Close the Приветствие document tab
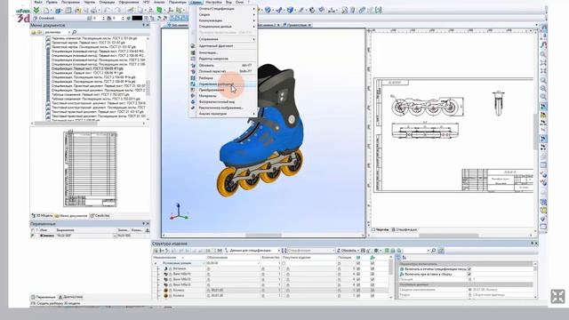This screenshot has height=320, width=569. pyautogui.click(x=309, y=25)
